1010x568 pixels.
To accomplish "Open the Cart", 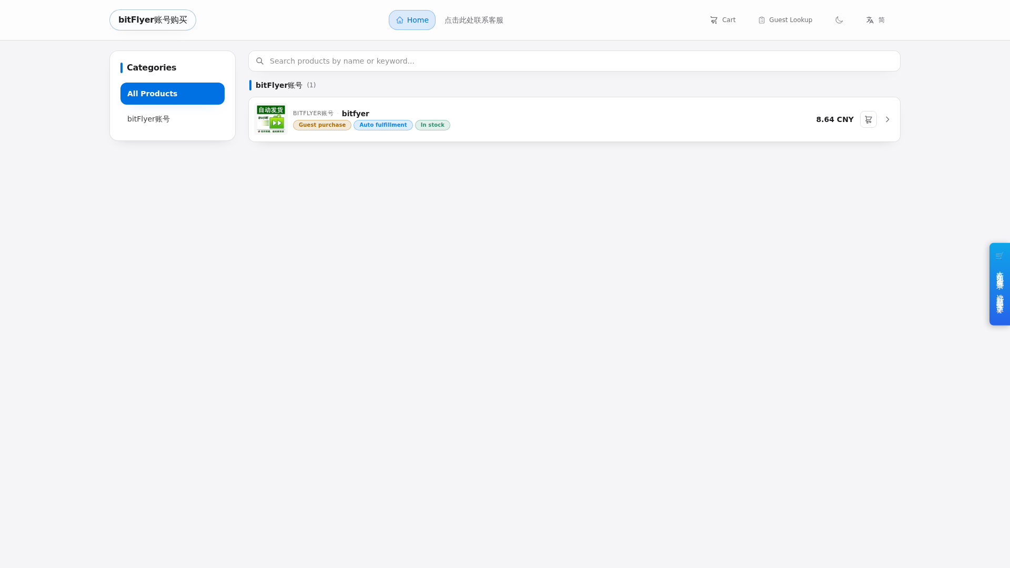I will point(722,20).
